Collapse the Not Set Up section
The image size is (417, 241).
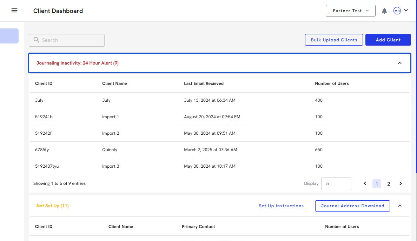pyautogui.click(x=399, y=206)
